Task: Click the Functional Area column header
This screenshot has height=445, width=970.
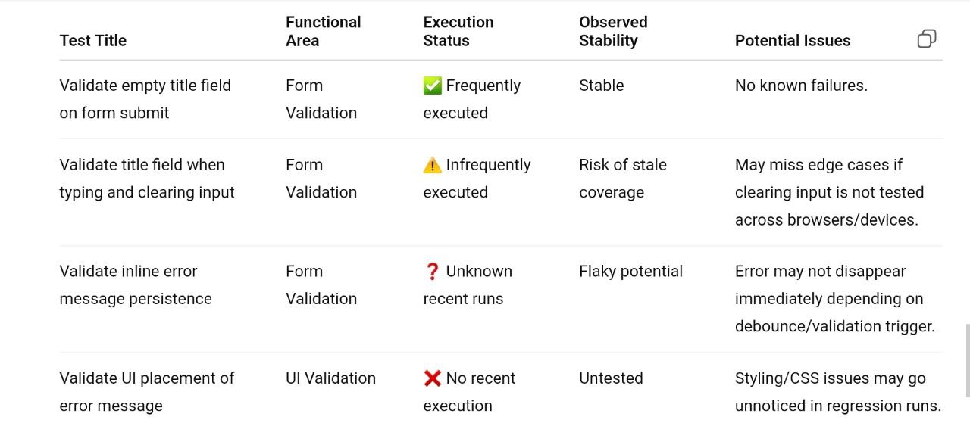Action: 323,32
